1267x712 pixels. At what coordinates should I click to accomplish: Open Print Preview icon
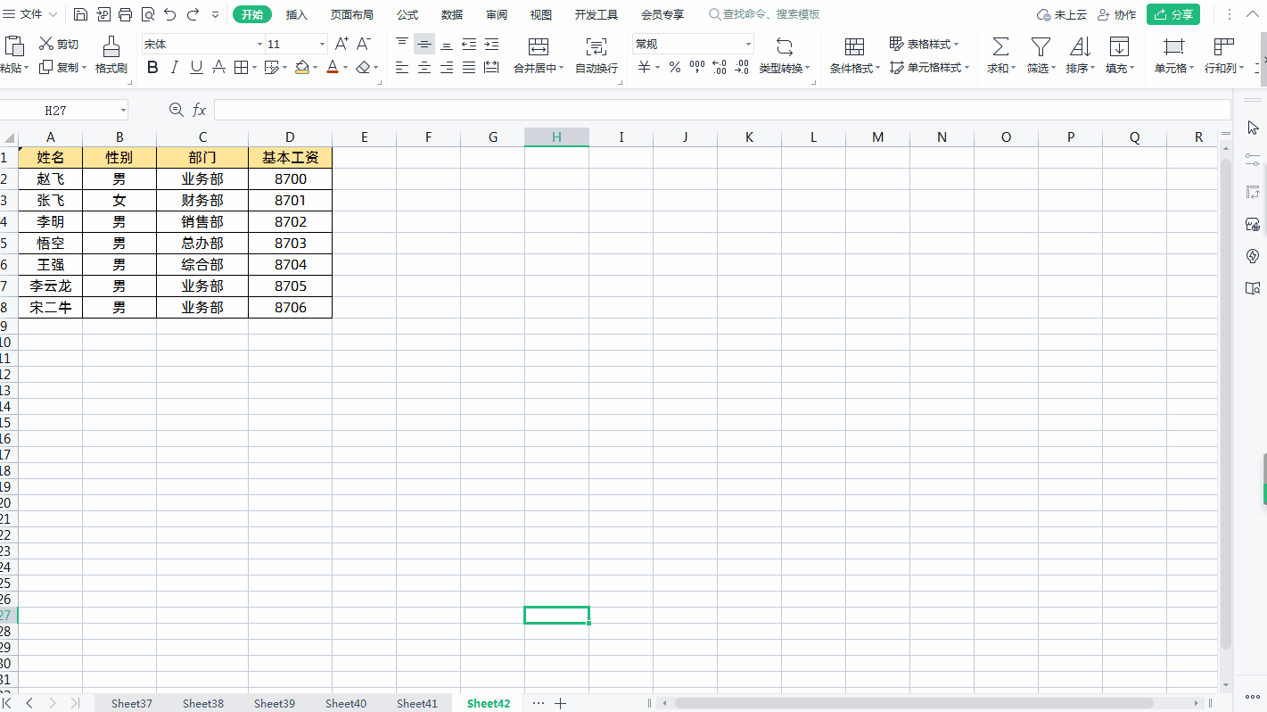(147, 14)
